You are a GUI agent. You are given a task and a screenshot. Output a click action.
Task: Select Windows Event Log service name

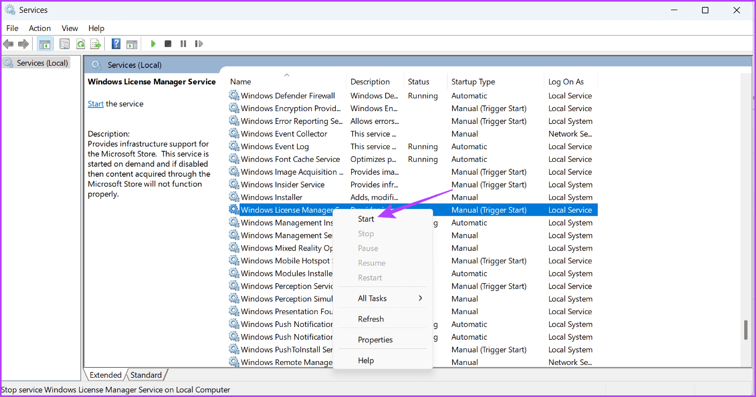tap(275, 146)
